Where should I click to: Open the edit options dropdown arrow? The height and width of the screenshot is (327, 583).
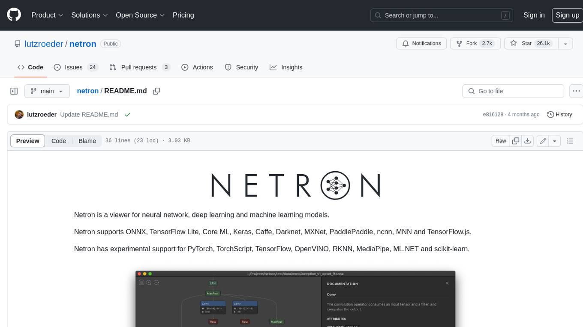(555, 141)
